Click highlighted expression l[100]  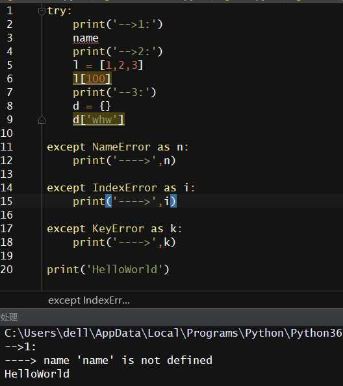[92, 78]
